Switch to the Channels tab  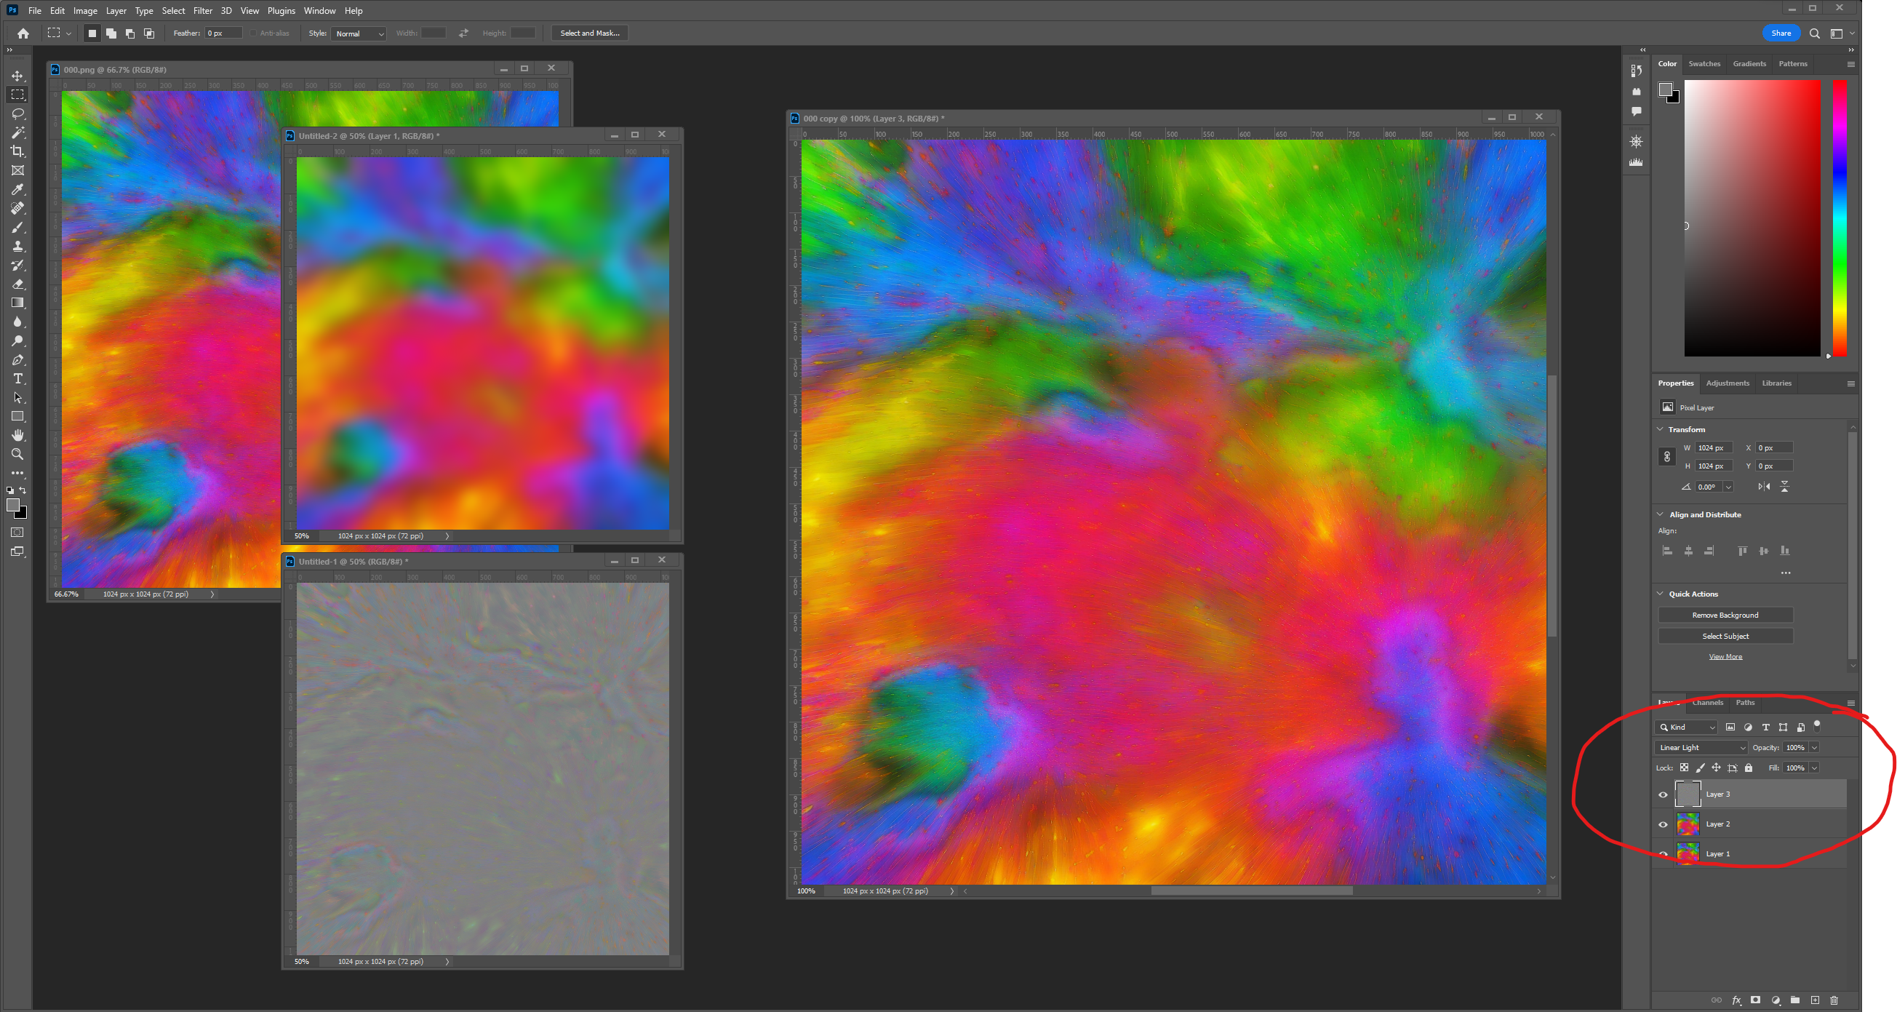[x=1707, y=702]
